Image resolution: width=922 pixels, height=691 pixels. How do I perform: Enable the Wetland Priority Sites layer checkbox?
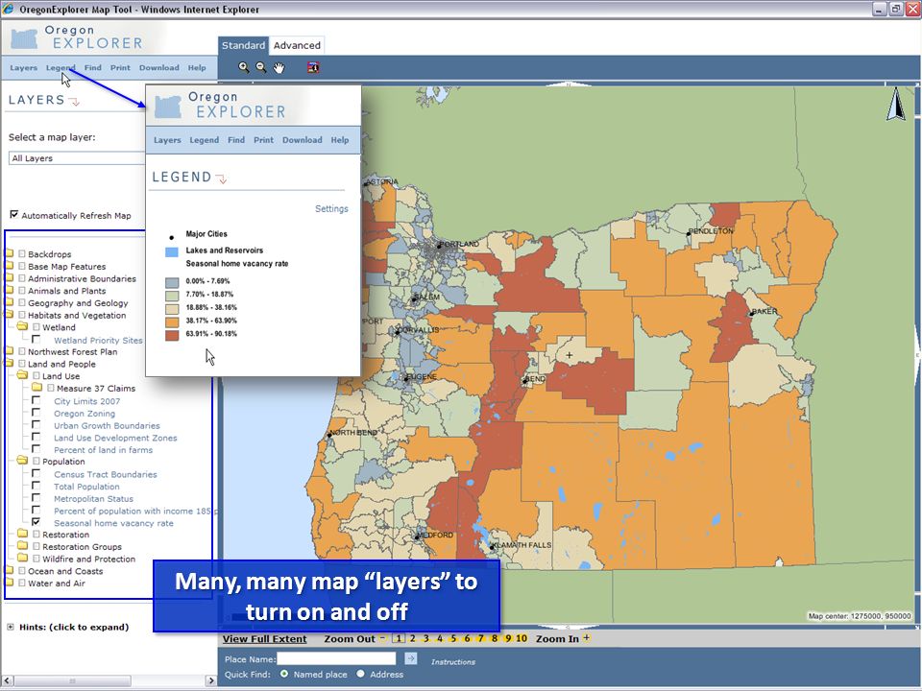[x=36, y=339]
